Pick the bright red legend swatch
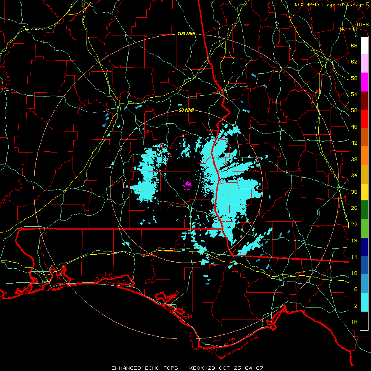371x371 pixels. pyautogui.click(x=364, y=119)
